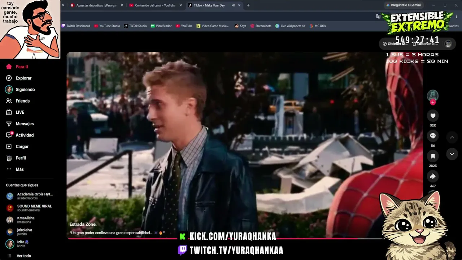The height and width of the screenshot is (260, 462).
Task: Open SOUND MEME VIRAL account
Action: pos(30,208)
